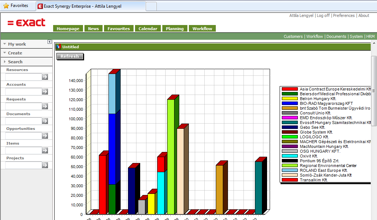Image resolution: width=377 pixels, height=220 pixels.
Task: Click the Opportunities search arrow button
Action: coord(45,135)
